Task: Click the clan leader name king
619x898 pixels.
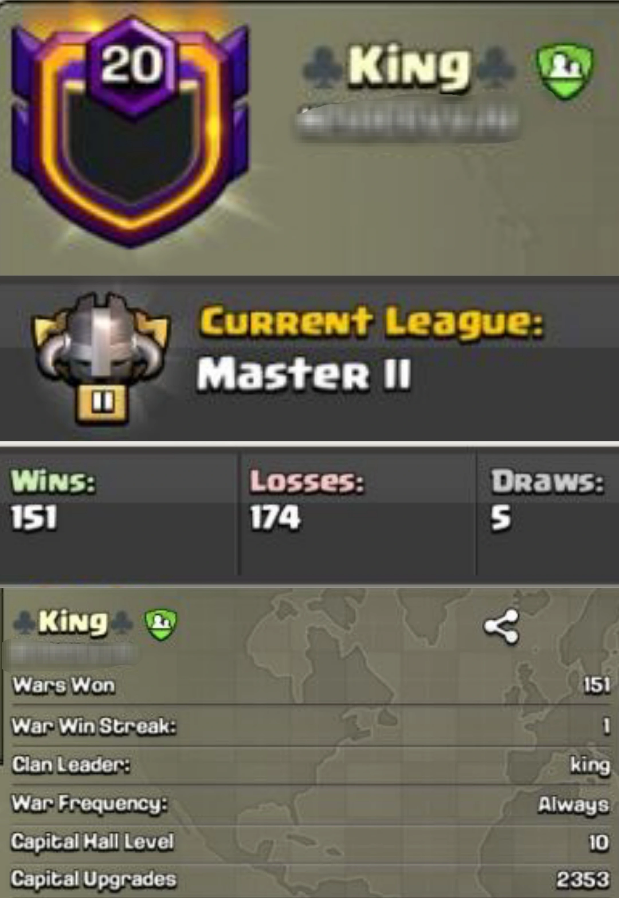Action: (590, 765)
